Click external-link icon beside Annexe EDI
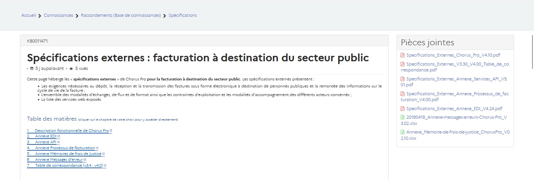 59,136
